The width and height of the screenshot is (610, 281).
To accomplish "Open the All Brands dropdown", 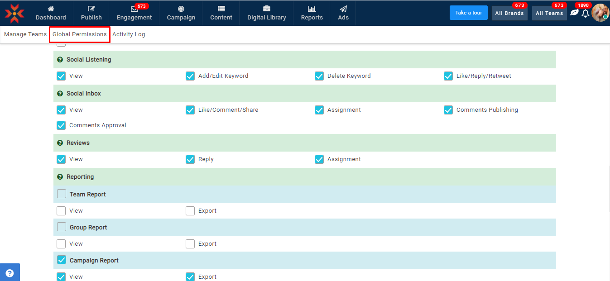I will tap(509, 13).
